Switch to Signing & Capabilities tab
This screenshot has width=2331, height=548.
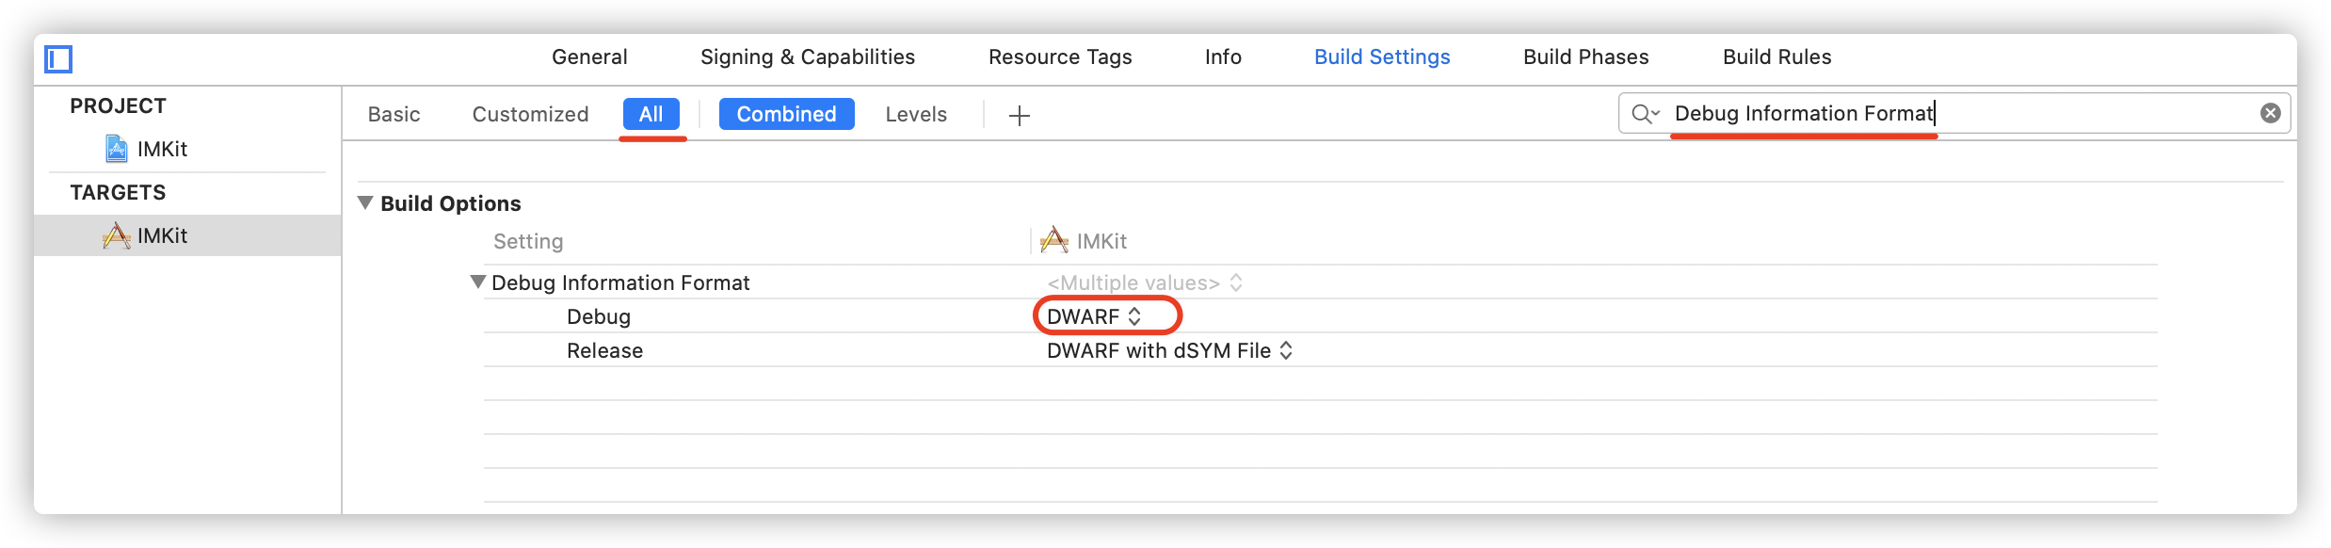pos(807,56)
